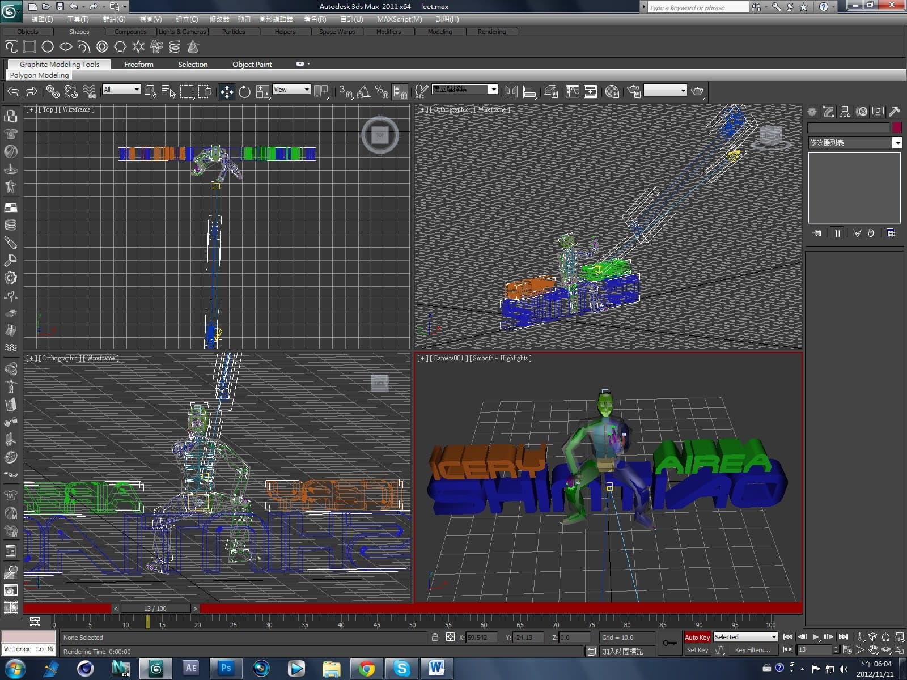Screen dimensions: 907x680
Task: Select the Move transform tool
Action: tap(227, 91)
